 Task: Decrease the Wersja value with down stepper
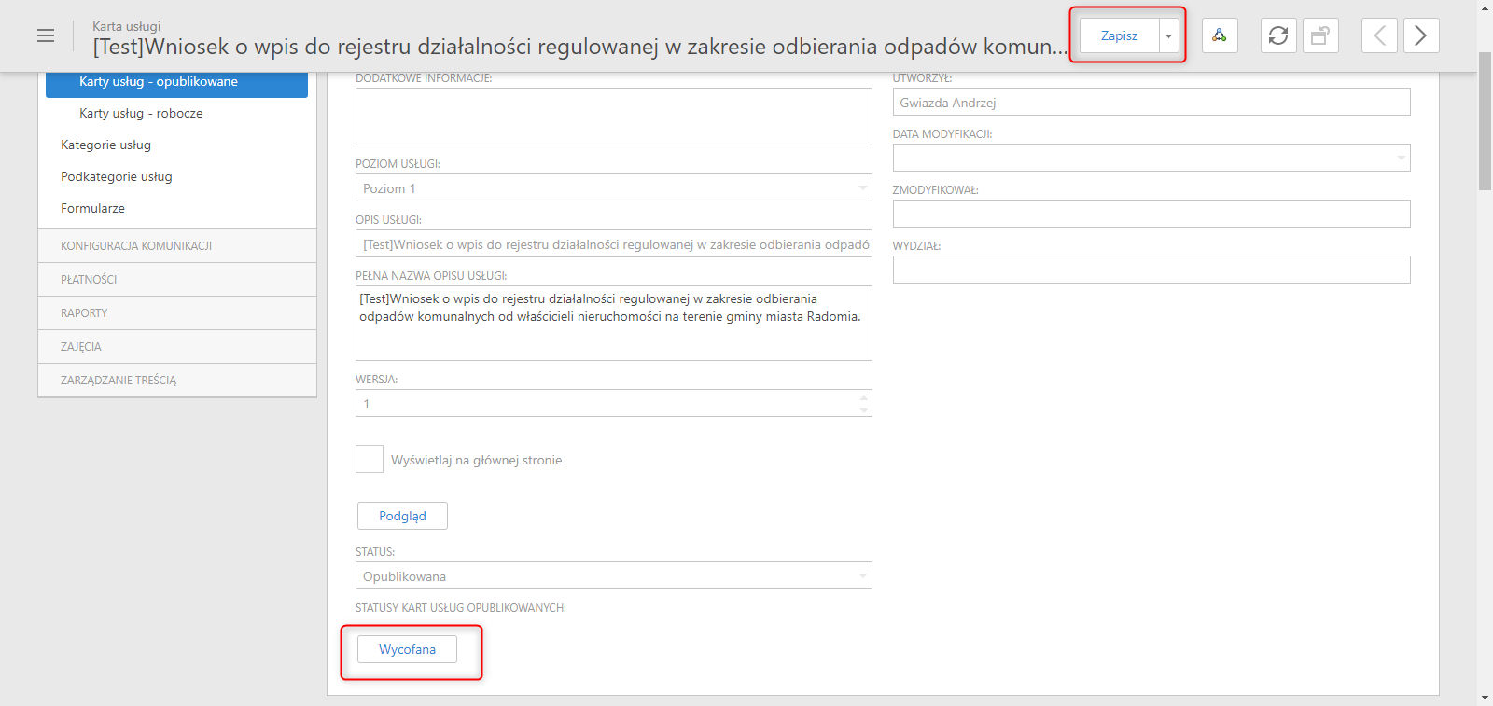coord(864,409)
